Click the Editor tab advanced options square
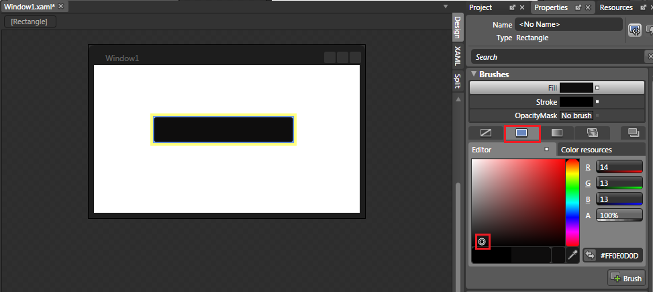The height and width of the screenshot is (292, 653). [547, 150]
